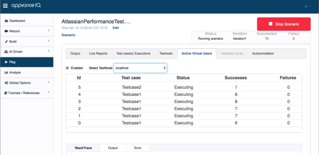Click the Build wrench icon
Viewport: 319px width, 155px height.
pyautogui.click(x=6, y=42)
